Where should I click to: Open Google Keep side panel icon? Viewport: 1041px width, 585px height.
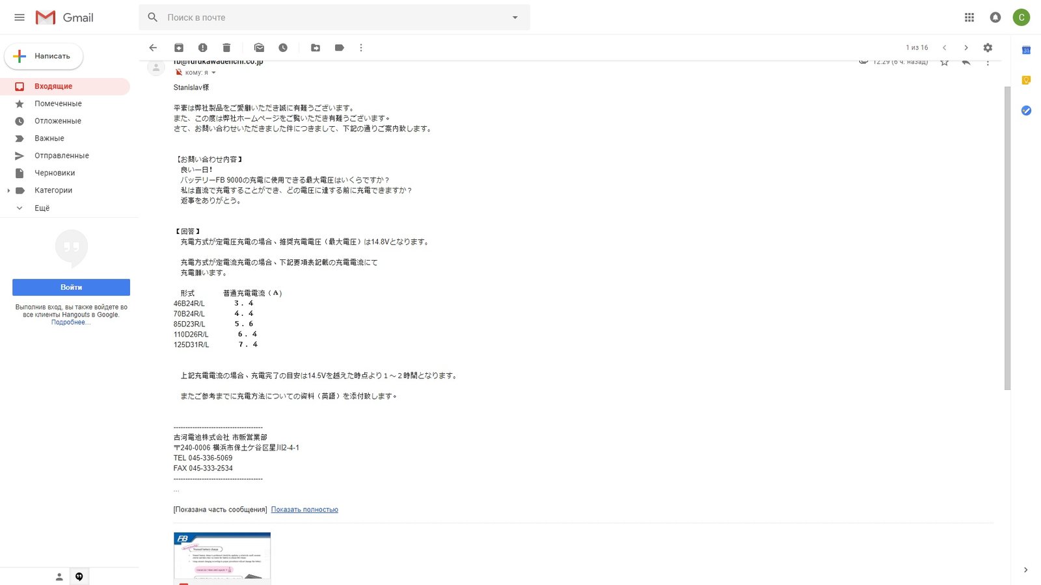tap(1026, 81)
